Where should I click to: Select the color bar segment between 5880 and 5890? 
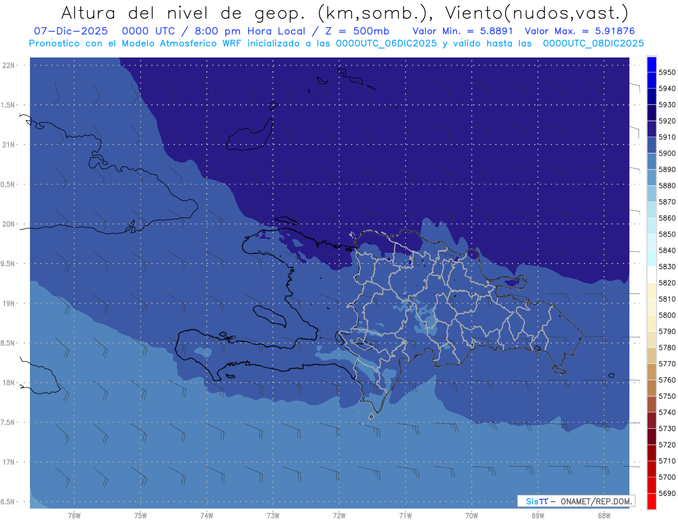[651, 178]
